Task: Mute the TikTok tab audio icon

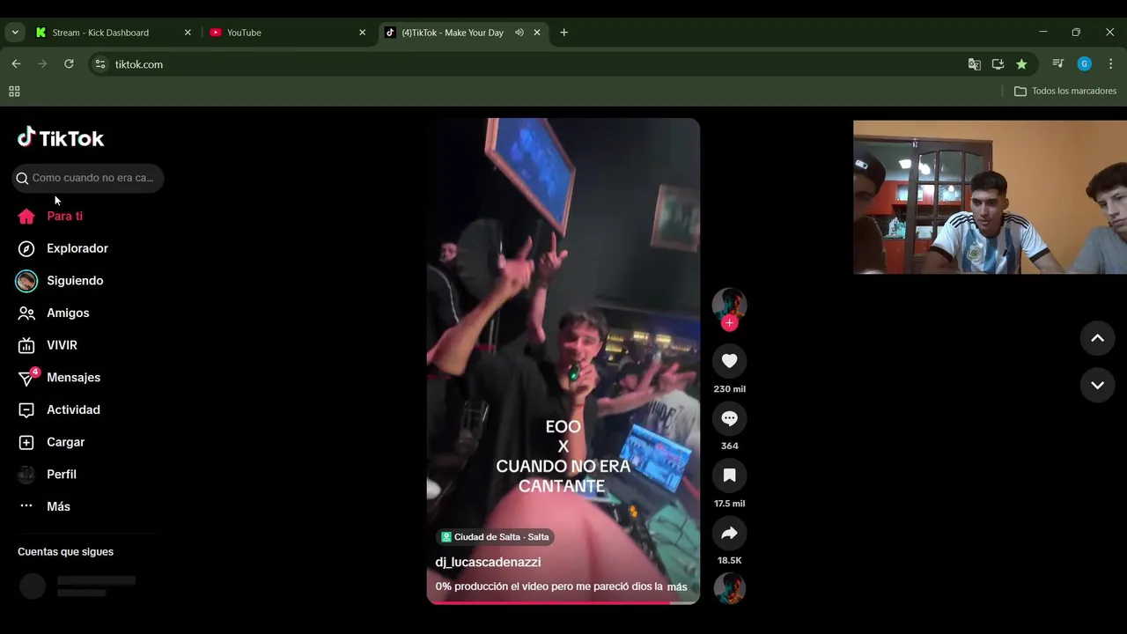Action: 519,33
